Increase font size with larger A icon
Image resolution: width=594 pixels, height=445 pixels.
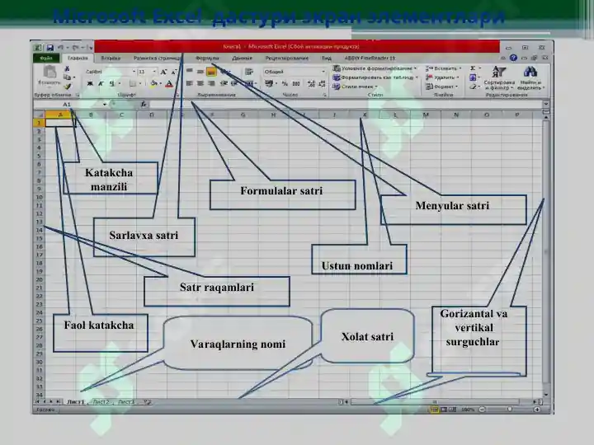(x=163, y=72)
